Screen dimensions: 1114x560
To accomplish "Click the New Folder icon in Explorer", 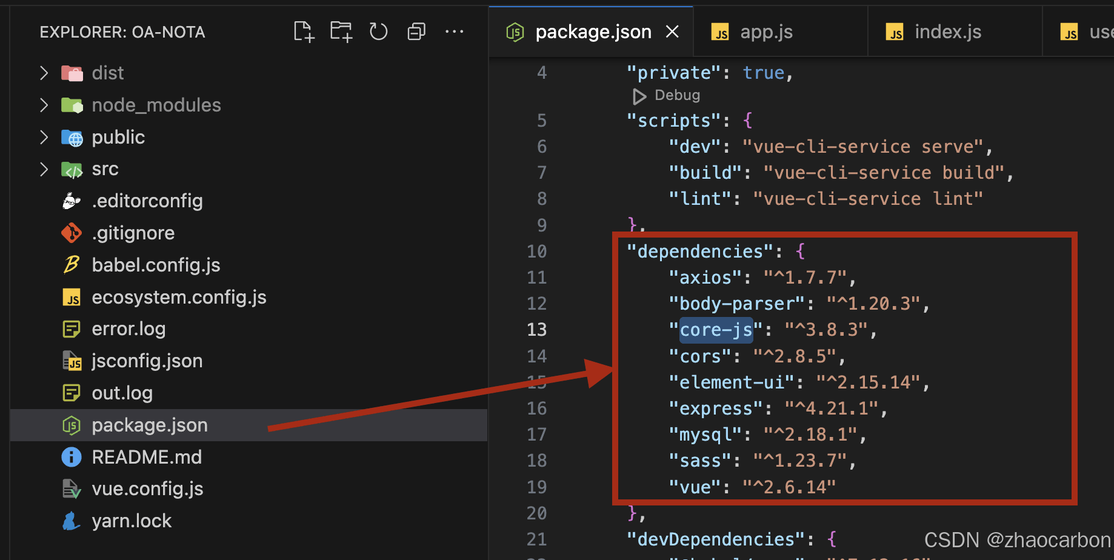I will pos(341,32).
